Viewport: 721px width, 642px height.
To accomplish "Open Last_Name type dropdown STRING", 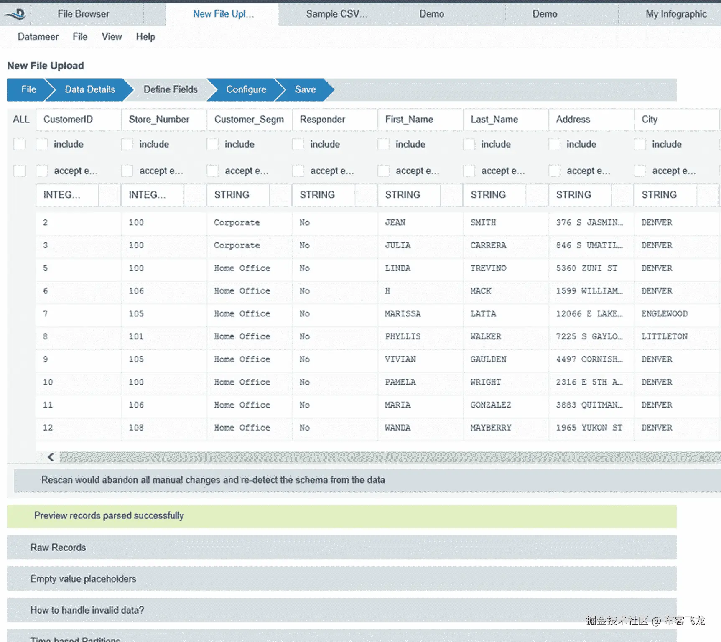I will 505,195.
